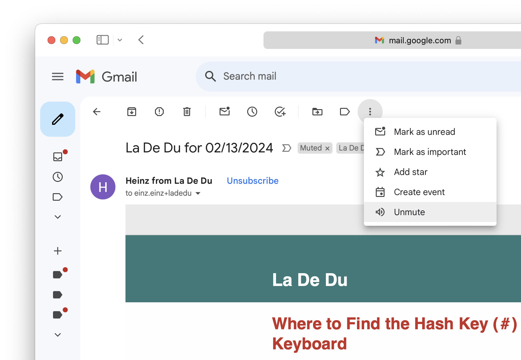Archive this conversation
521x360 pixels.
coord(132,112)
